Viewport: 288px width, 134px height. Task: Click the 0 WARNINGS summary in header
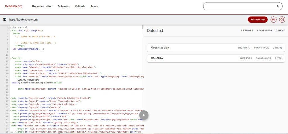tap(264, 30)
